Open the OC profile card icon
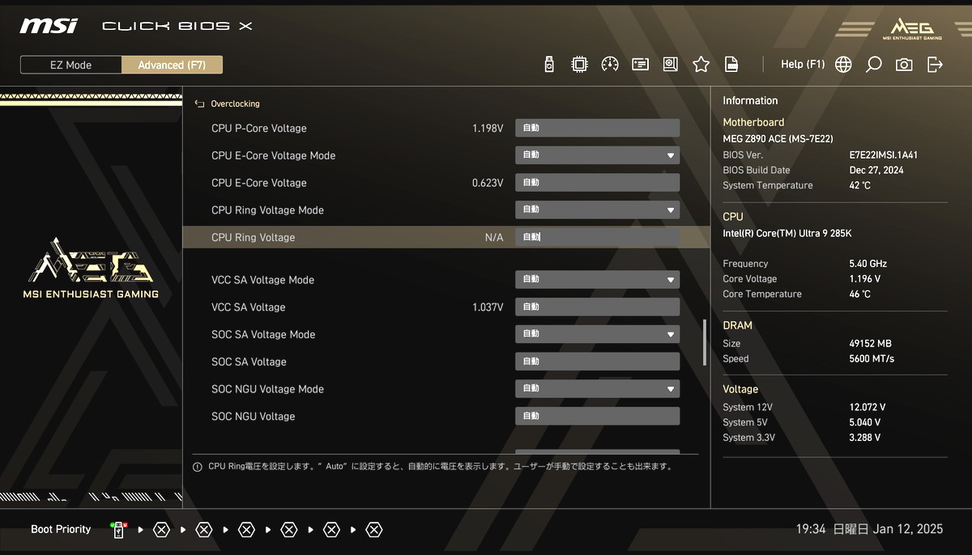The image size is (972, 555). pos(641,65)
